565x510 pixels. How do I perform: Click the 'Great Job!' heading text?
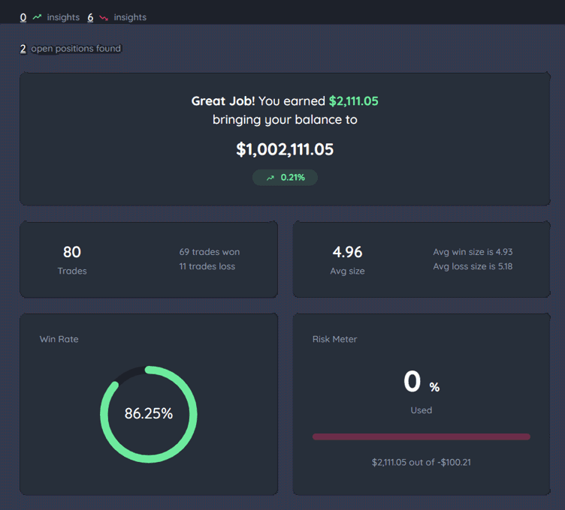click(x=223, y=101)
